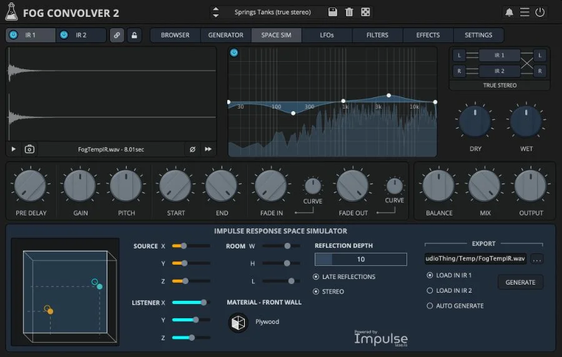The width and height of the screenshot is (562, 357).
Task: Click the END knob
Action: click(222, 186)
